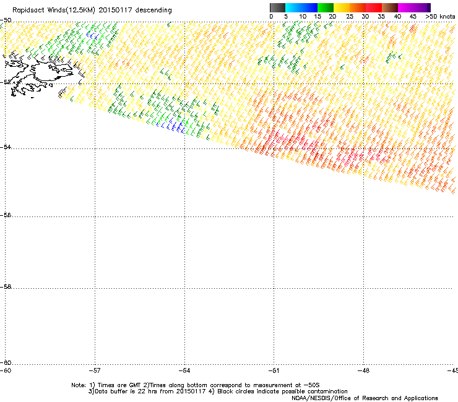Click the magenta-purple 40-50 knots color band
This screenshot has width=458, height=402.
[x=414, y=7]
